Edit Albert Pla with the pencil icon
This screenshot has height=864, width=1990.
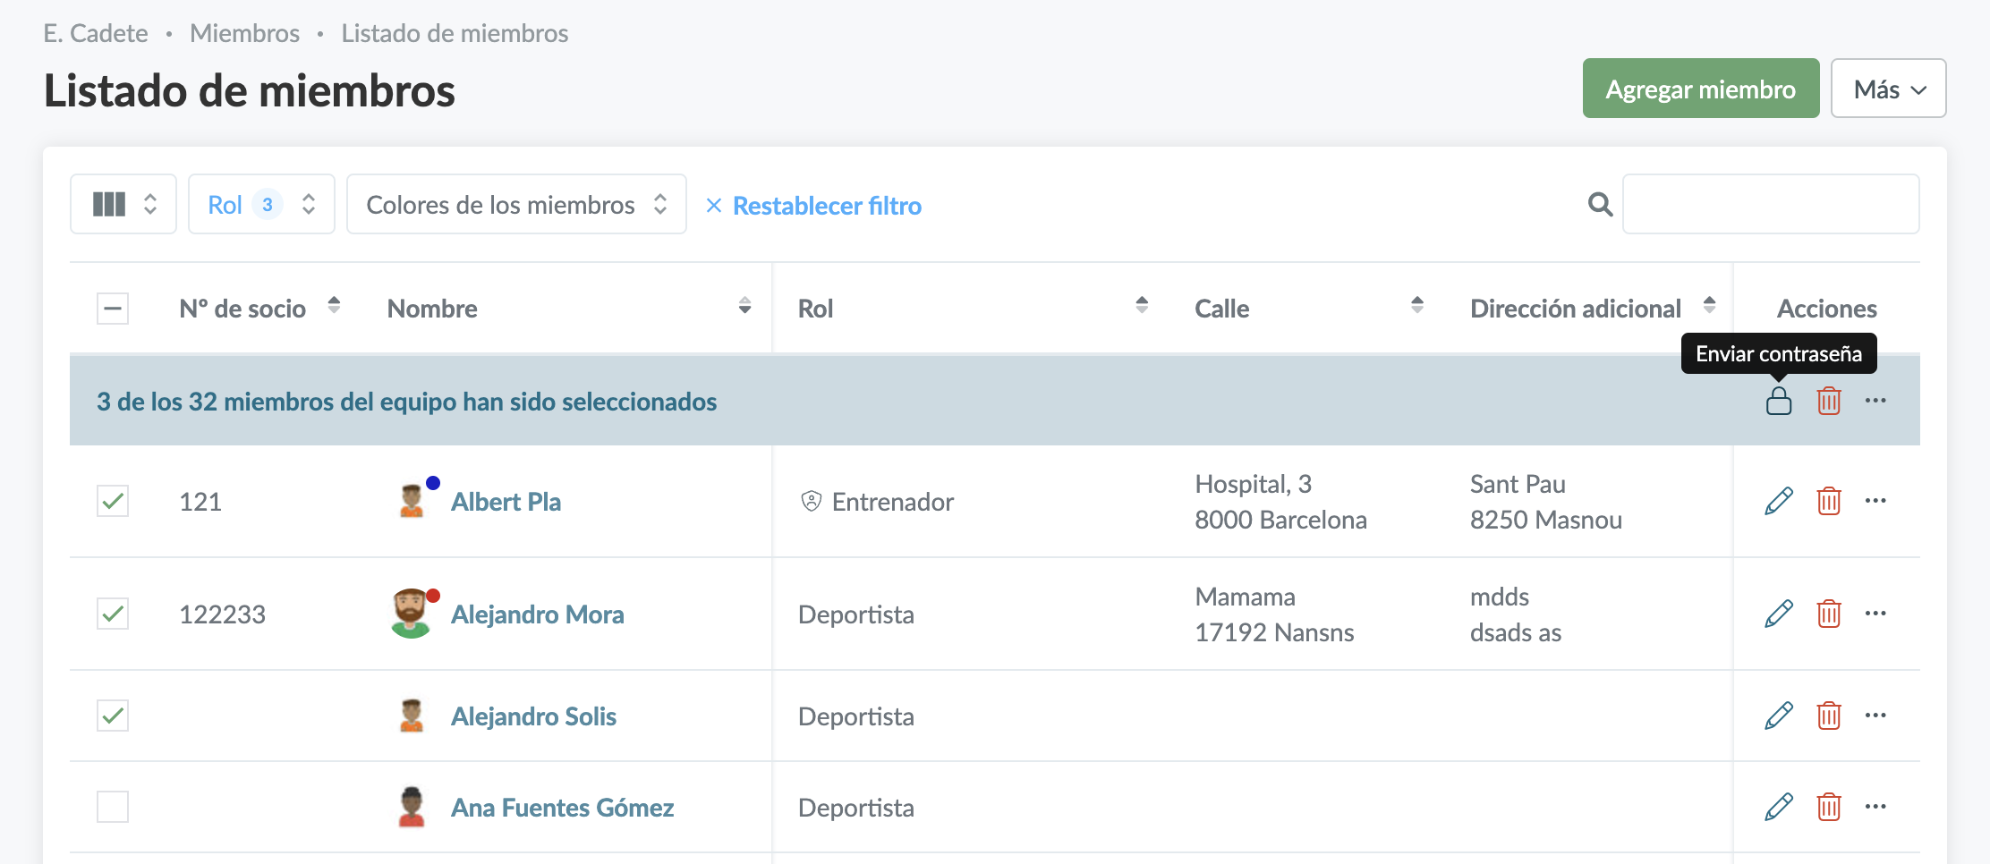tap(1778, 501)
